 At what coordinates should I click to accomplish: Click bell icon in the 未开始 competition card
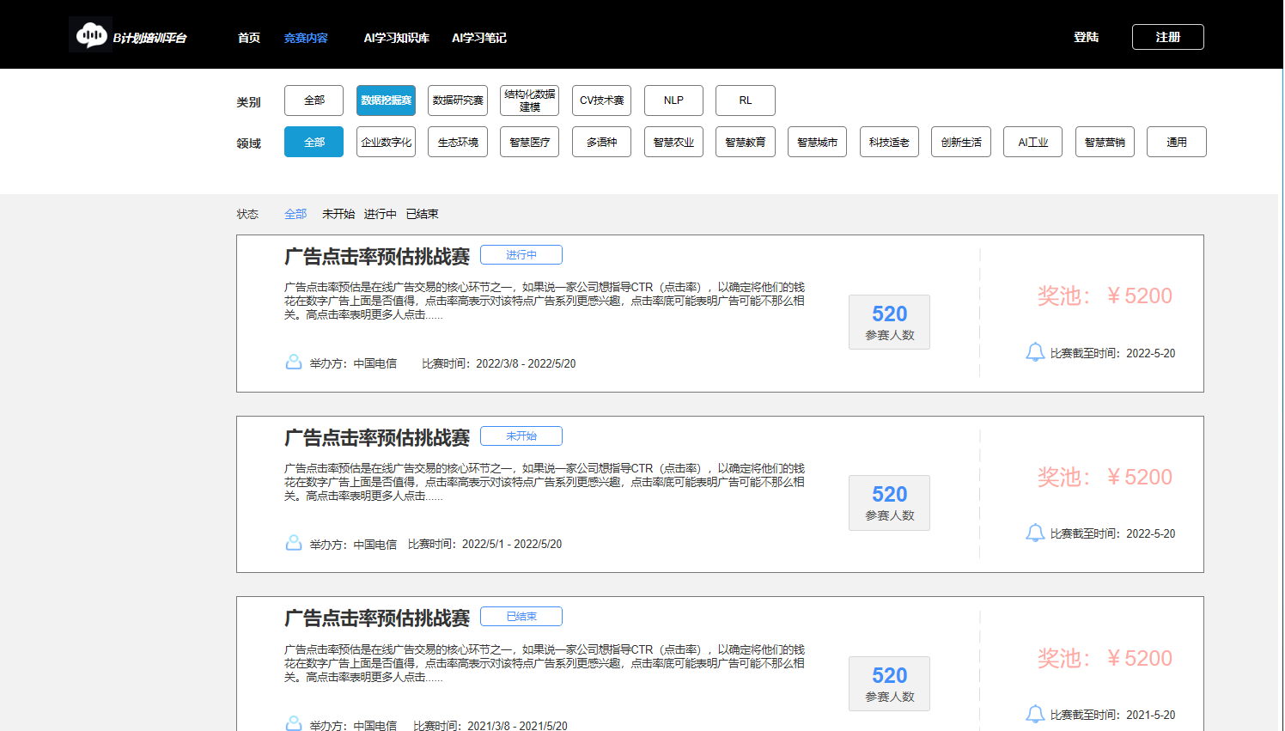click(1035, 533)
